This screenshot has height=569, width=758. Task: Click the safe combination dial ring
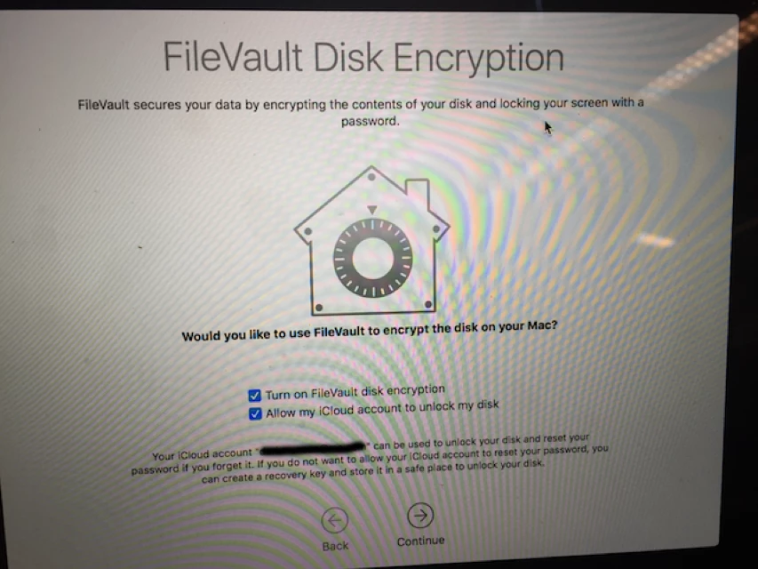pos(372,258)
